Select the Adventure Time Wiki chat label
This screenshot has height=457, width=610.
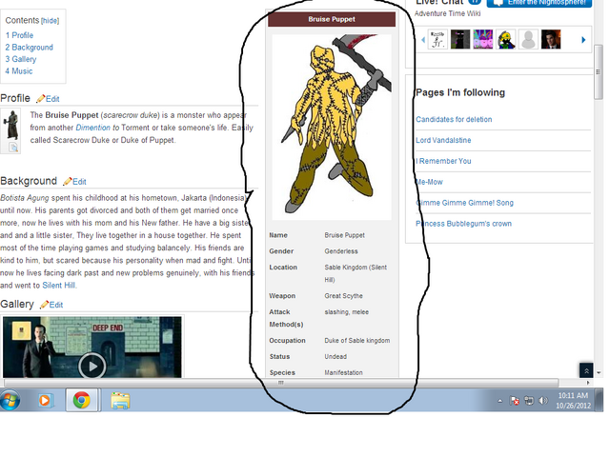447,13
